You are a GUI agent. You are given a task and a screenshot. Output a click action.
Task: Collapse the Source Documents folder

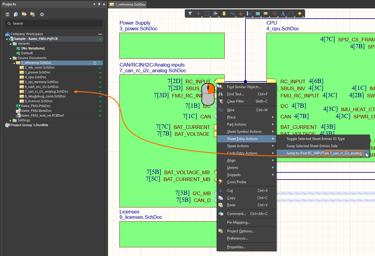coord(10,58)
